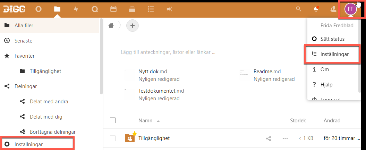Click the user menu scrollbar
This screenshot has width=366, height=150.
click(x=359, y=56)
